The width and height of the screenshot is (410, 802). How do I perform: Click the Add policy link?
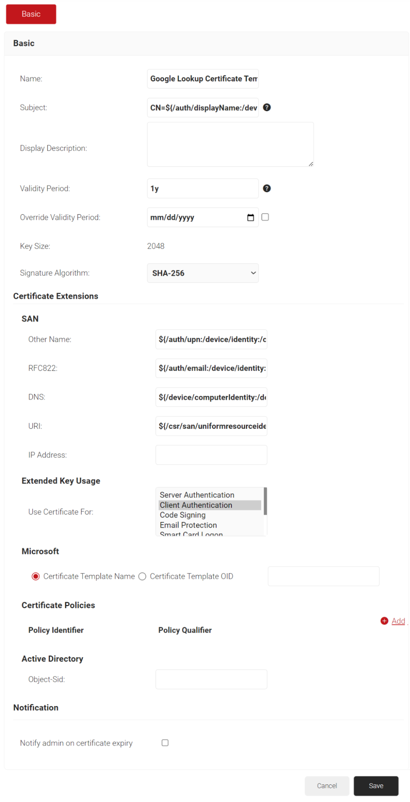click(x=398, y=621)
